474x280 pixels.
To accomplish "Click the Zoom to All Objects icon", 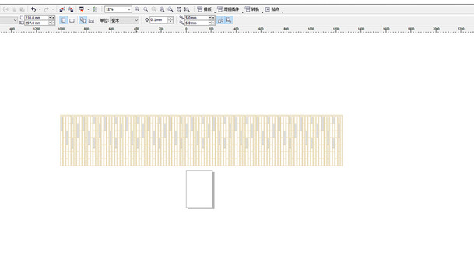I will [162, 9].
